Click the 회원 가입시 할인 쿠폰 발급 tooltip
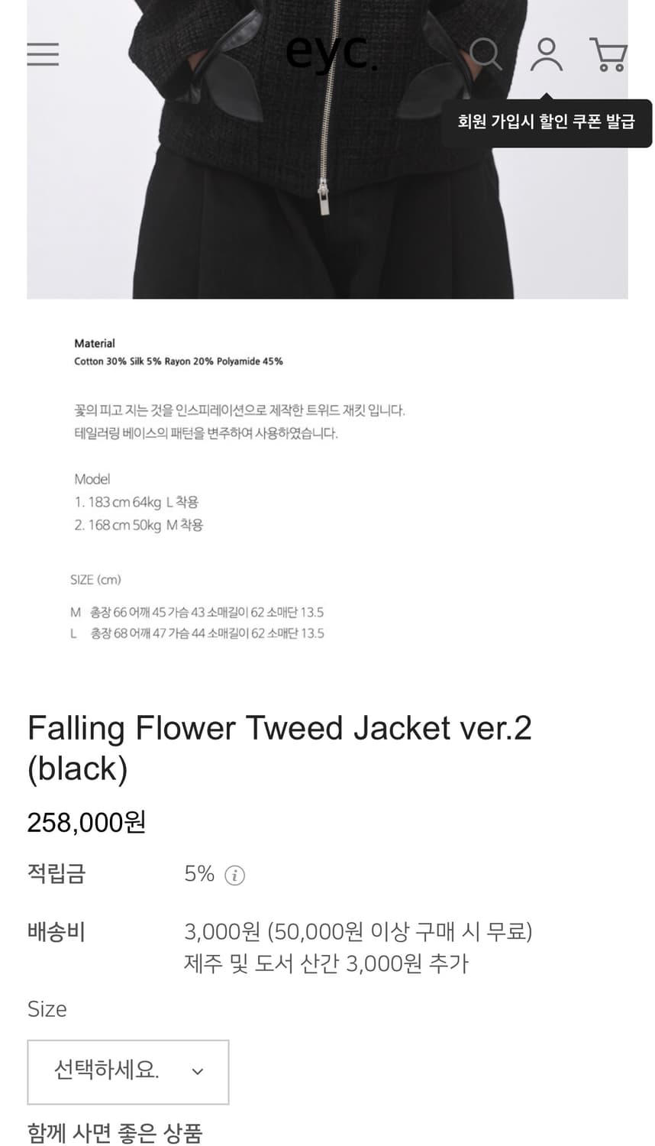This screenshot has width=655, height=1146. click(547, 122)
